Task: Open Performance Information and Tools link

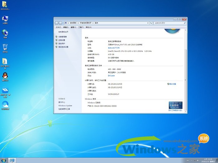Action: click(64, 109)
